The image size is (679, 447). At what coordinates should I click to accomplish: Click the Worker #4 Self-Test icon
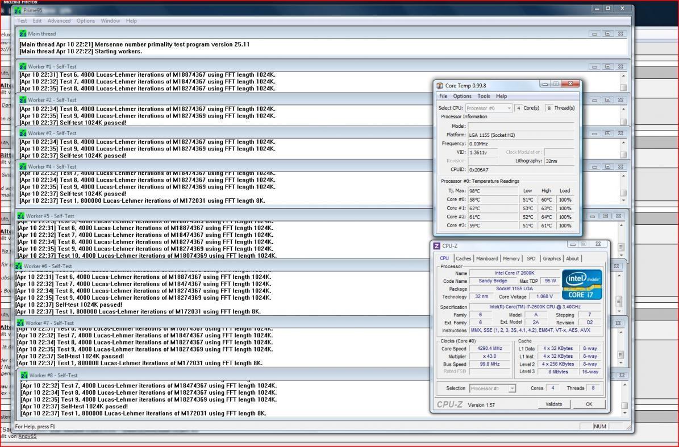click(x=23, y=166)
